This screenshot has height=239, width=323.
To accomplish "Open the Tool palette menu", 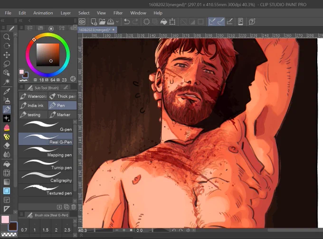I will point(3,27).
